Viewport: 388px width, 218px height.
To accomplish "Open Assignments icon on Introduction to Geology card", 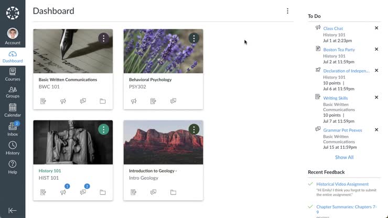I will point(133,192).
